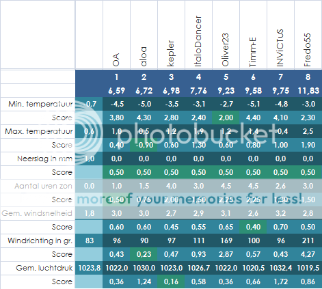322x289 pixels.
Task: Click the Fredo55 column header
Action: pos(308,50)
